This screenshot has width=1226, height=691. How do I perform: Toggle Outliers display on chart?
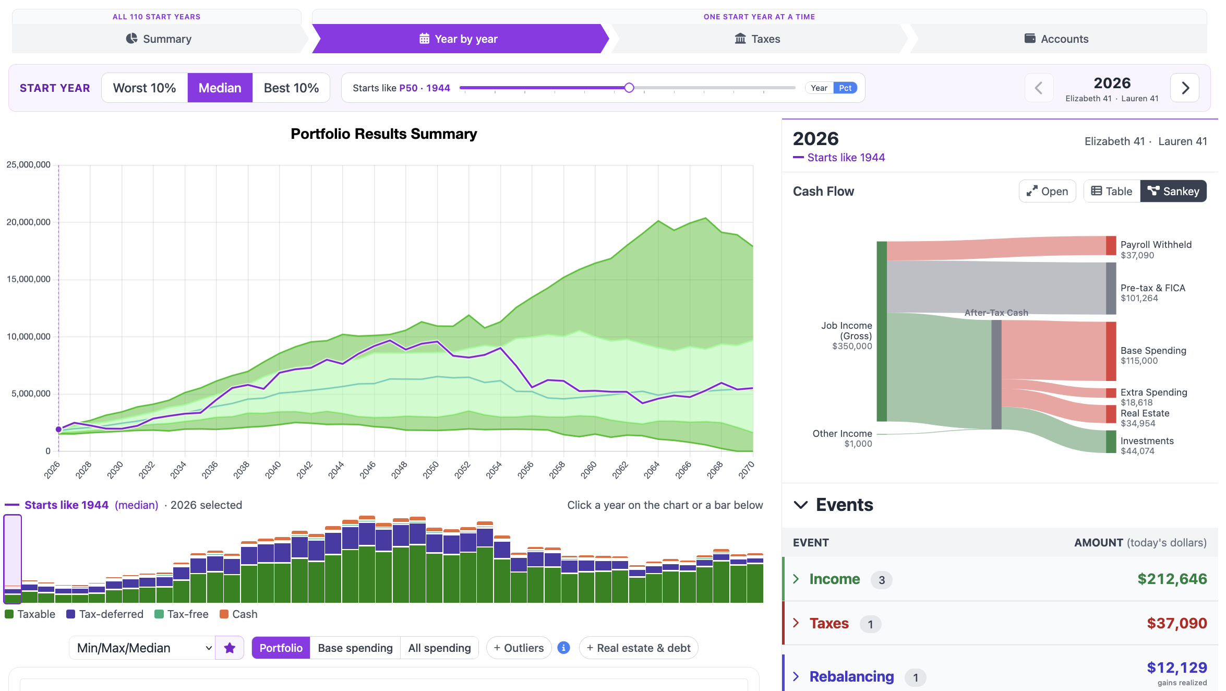coord(519,648)
